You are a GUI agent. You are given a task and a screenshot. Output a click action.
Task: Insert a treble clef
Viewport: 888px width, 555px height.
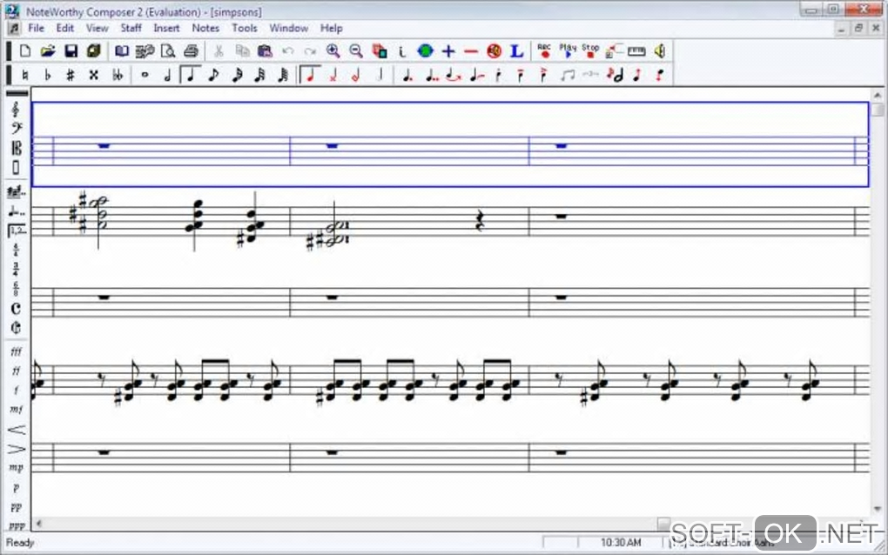16,109
